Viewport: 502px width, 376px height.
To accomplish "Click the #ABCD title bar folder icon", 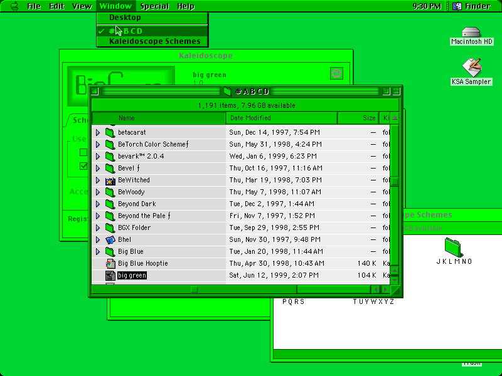I will click(228, 91).
